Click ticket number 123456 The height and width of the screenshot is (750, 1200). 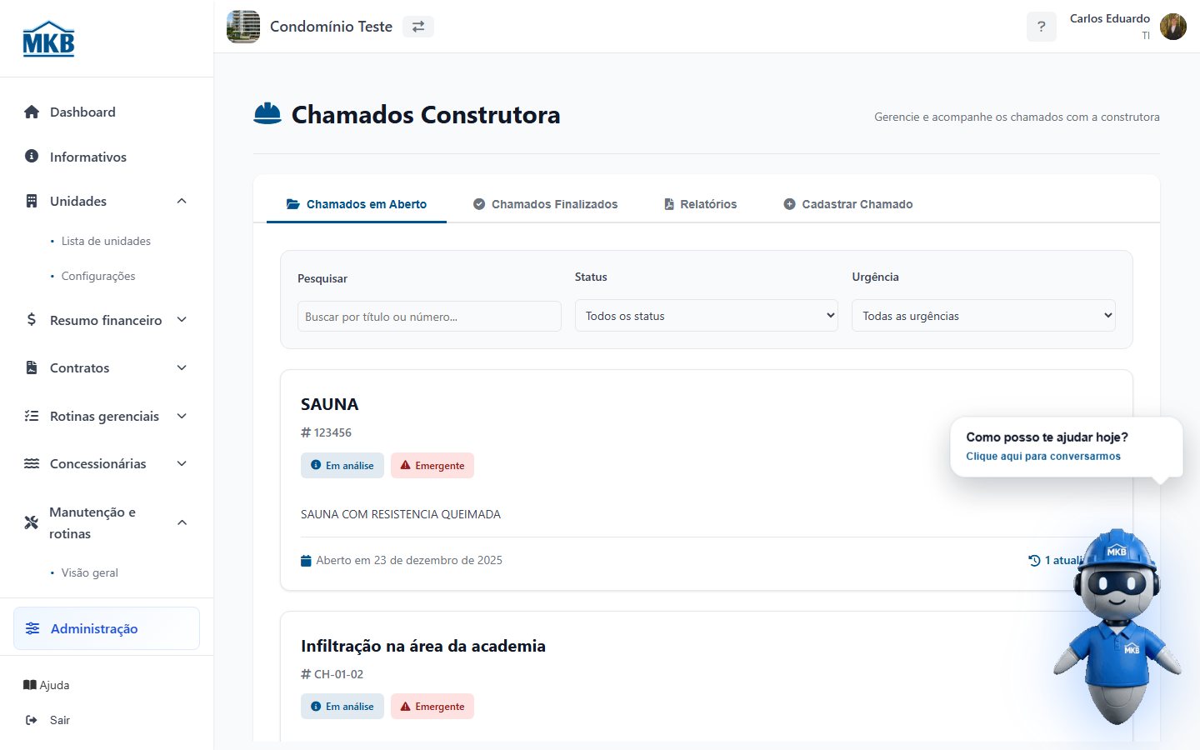click(x=332, y=432)
